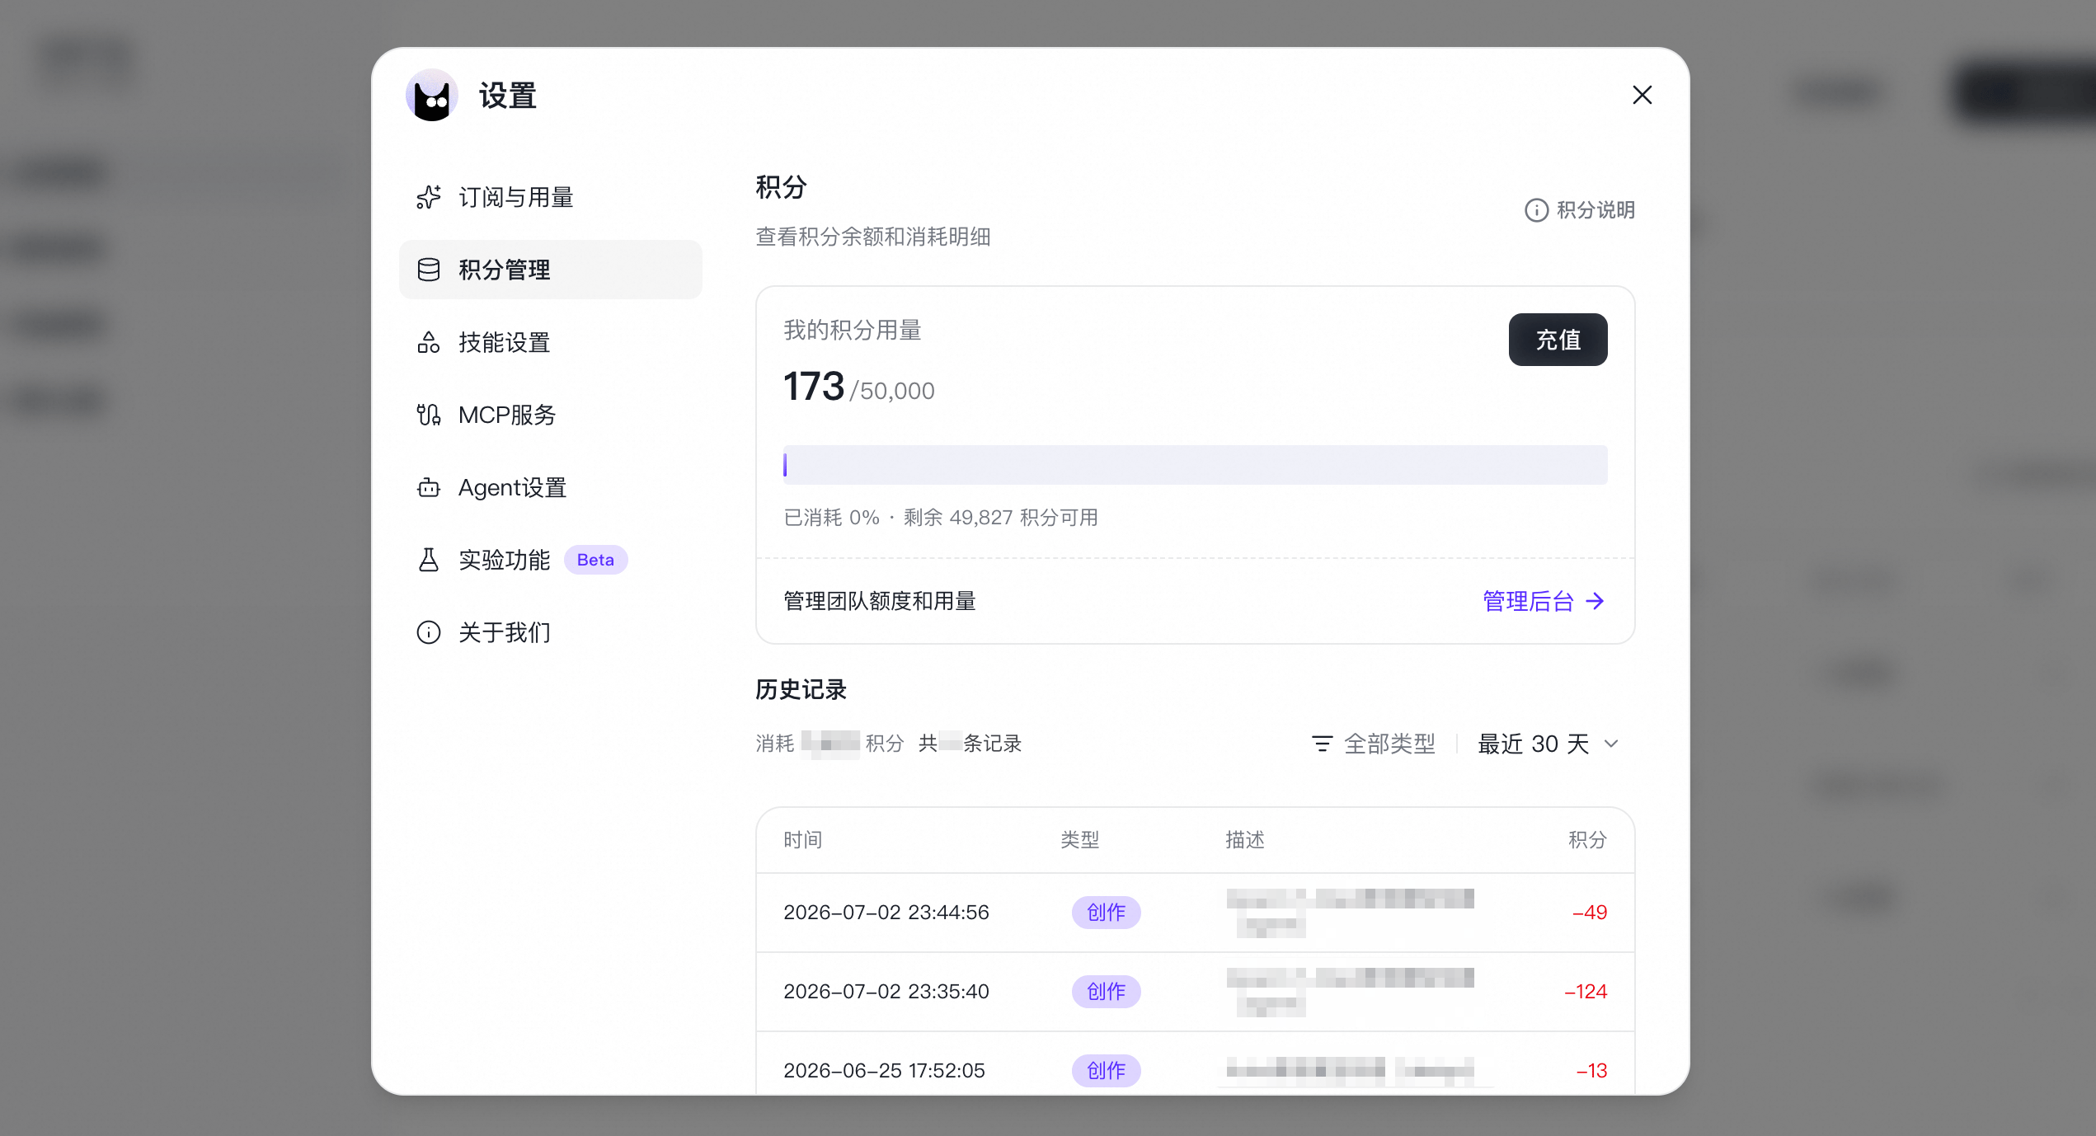The image size is (2096, 1136).
Task: Click the 创作 tag in 23:35:40 row
Action: tap(1106, 992)
